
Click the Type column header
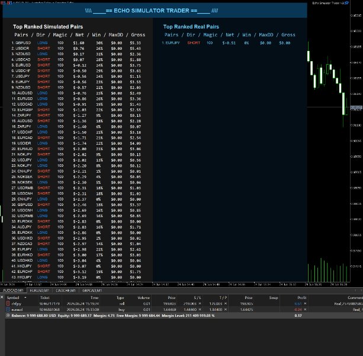coord(120,297)
